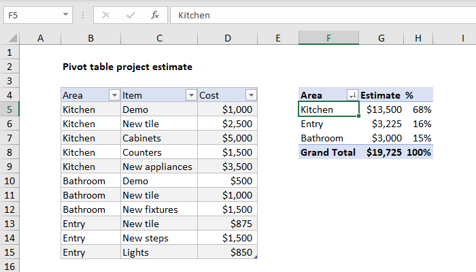Click the pivot 'Kitchen' cell in F5
Image resolution: width=476 pixels, height=272 pixels.
328,109
